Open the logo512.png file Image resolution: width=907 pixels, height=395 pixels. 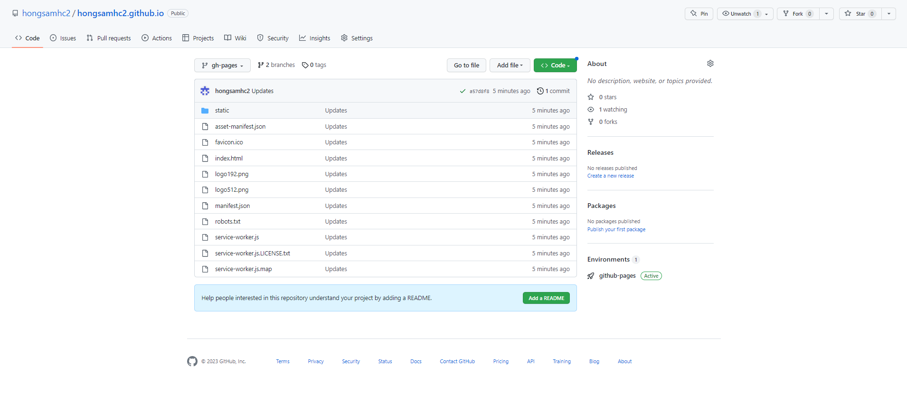(x=232, y=190)
